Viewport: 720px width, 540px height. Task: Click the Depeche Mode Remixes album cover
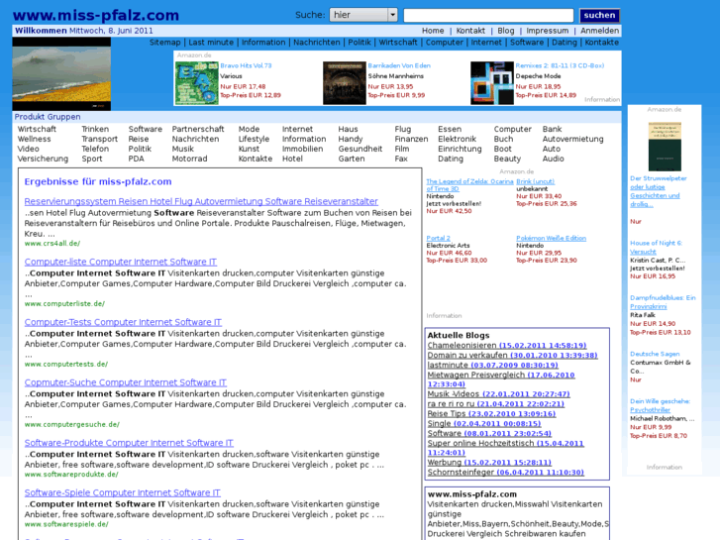492,83
